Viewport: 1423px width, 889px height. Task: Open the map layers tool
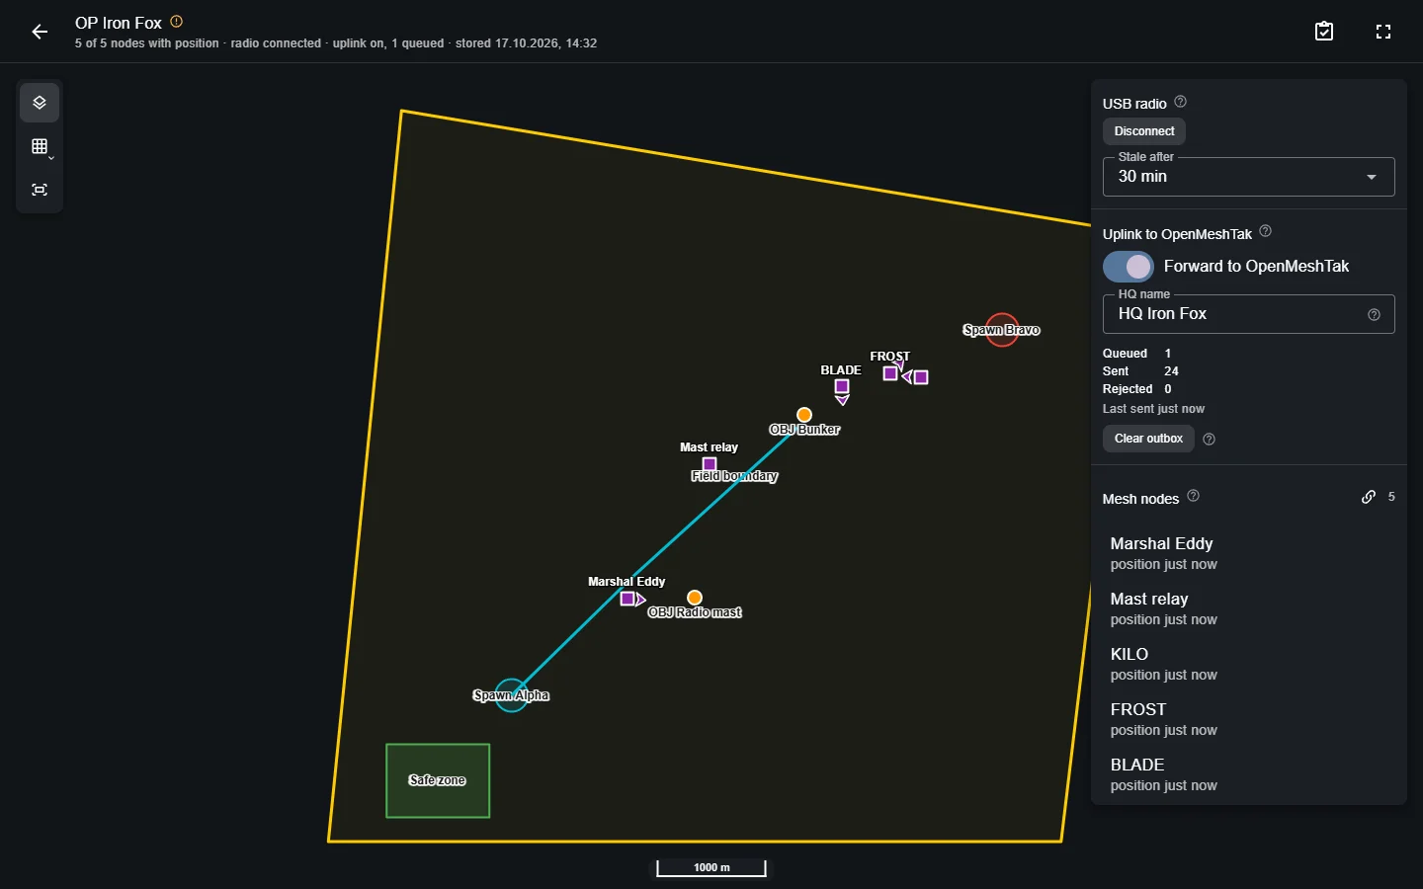point(40,103)
